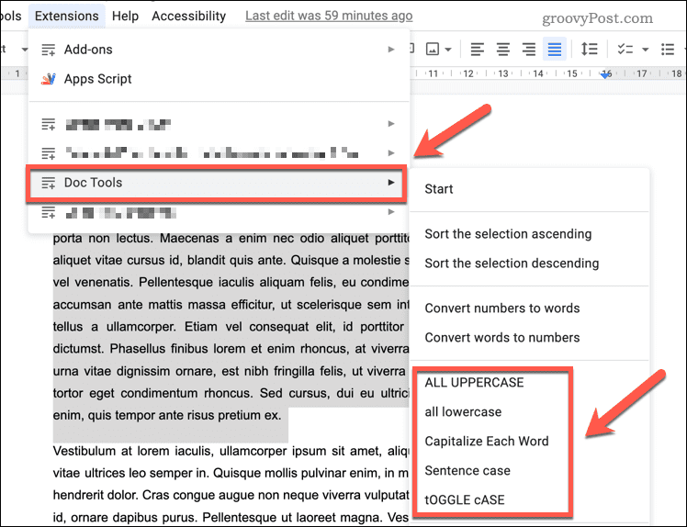The height and width of the screenshot is (527, 687).
Task: Click the word 'Maecenas' in the document
Action: point(189,239)
